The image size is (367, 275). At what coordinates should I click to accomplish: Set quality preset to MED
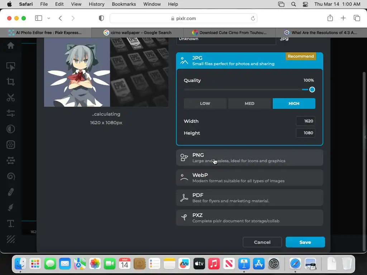click(249, 103)
